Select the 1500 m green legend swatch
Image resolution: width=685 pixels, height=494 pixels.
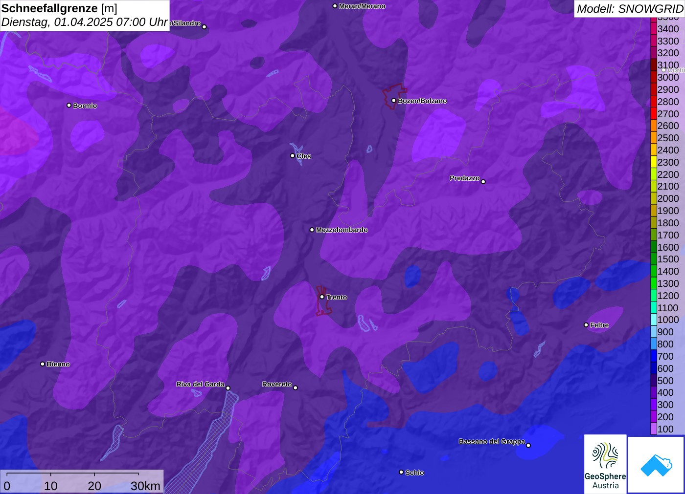point(654,259)
